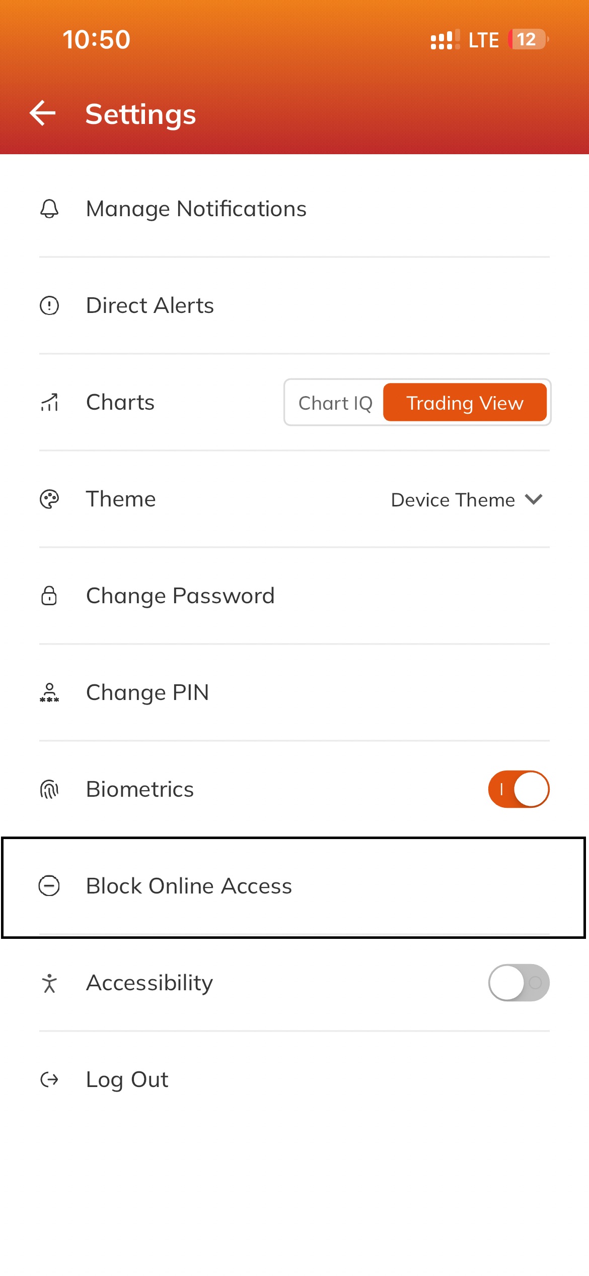Open Manage Notifications
This screenshot has height=1276, width=589.
294,209
